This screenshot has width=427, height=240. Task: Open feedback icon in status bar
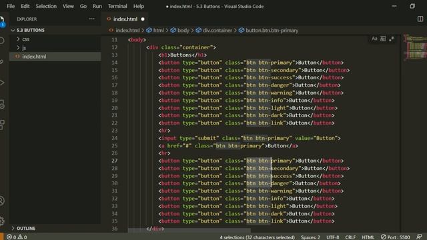click(419, 237)
